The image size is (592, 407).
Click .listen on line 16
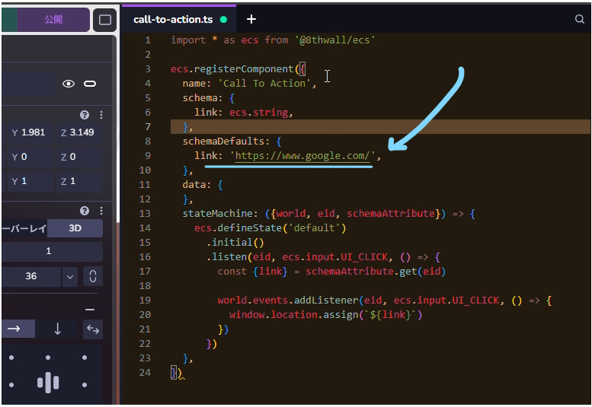[x=226, y=257]
